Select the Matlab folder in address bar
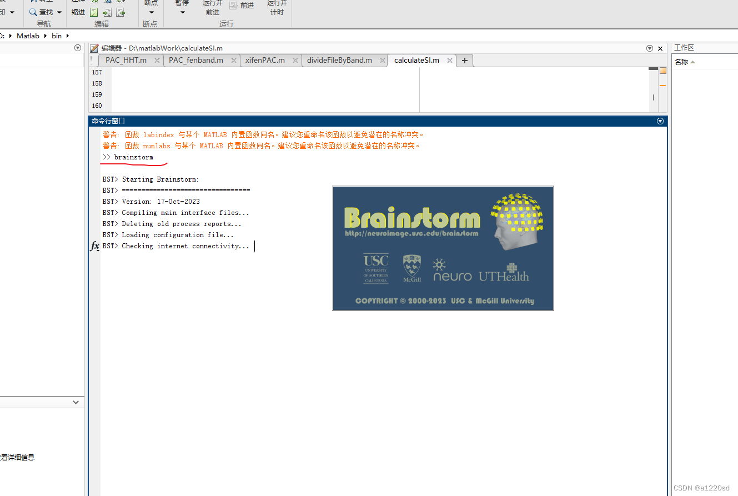738x496 pixels. click(x=28, y=36)
